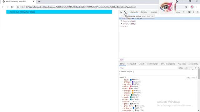Click the screen recorder record icon
Image resolution: width=200 pixels, height=112 pixels.
pos(177,2)
